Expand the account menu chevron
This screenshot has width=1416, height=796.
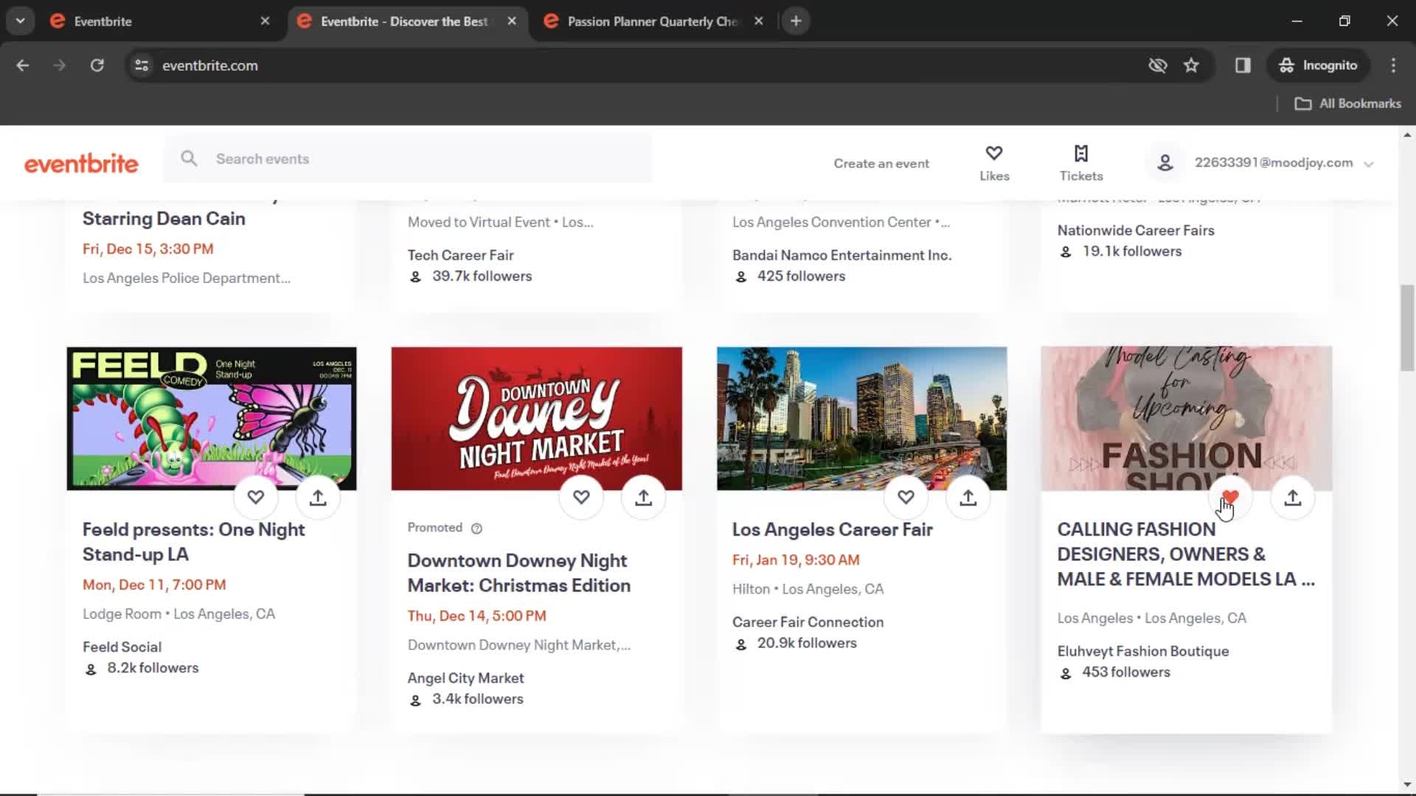(1369, 164)
